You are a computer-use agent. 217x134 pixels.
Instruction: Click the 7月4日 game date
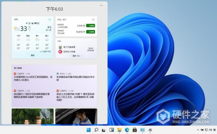click(x=90, y=48)
